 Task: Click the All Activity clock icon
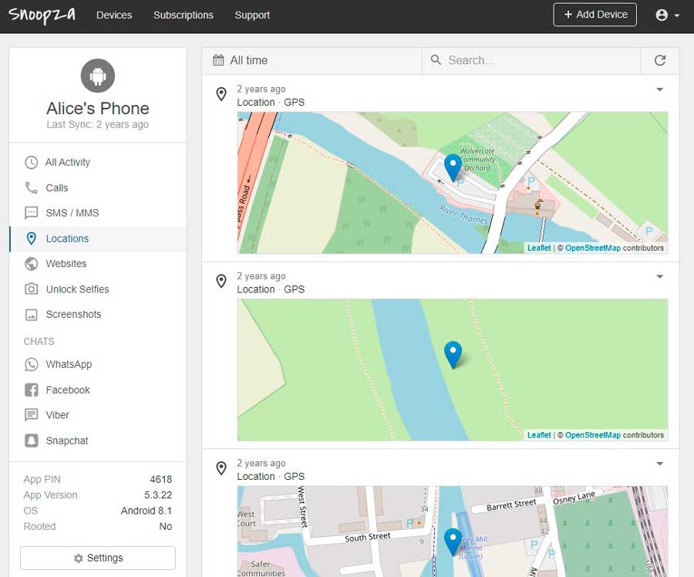click(31, 163)
